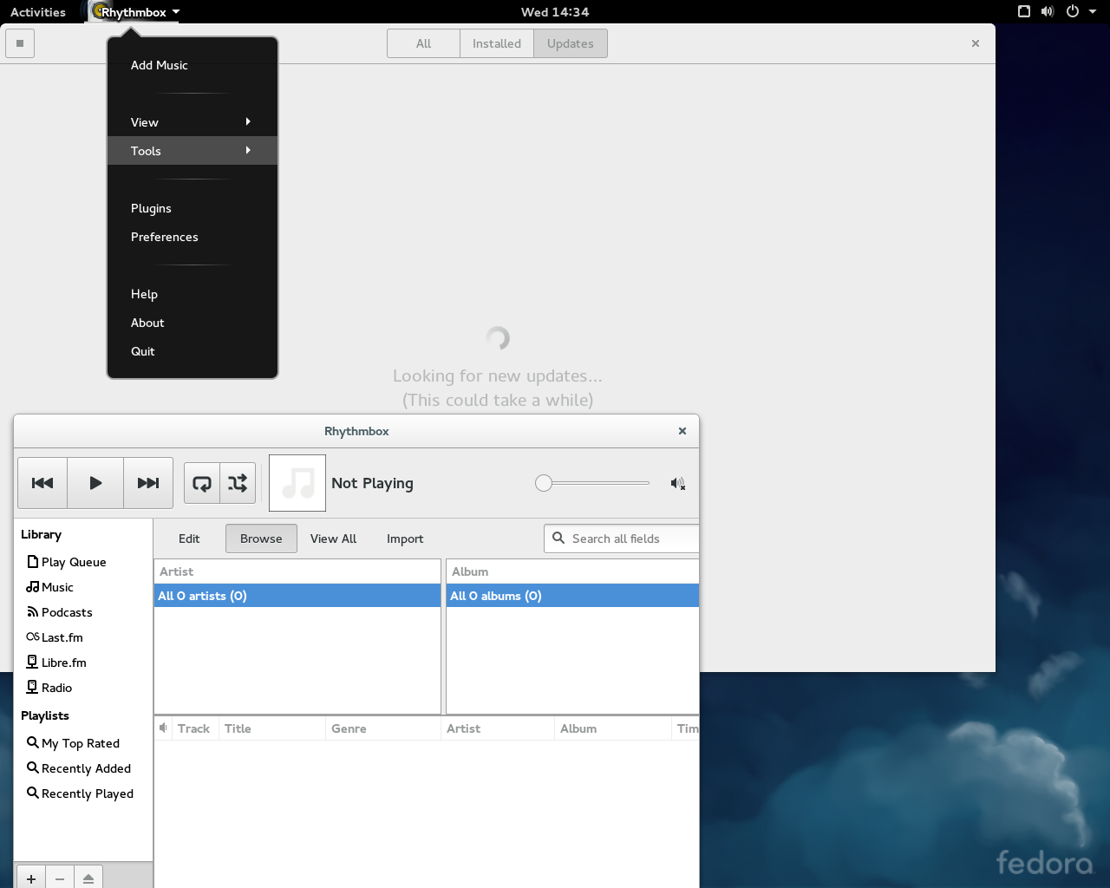Click the muted volume icon
1110x888 pixels.
coord(678,483)
